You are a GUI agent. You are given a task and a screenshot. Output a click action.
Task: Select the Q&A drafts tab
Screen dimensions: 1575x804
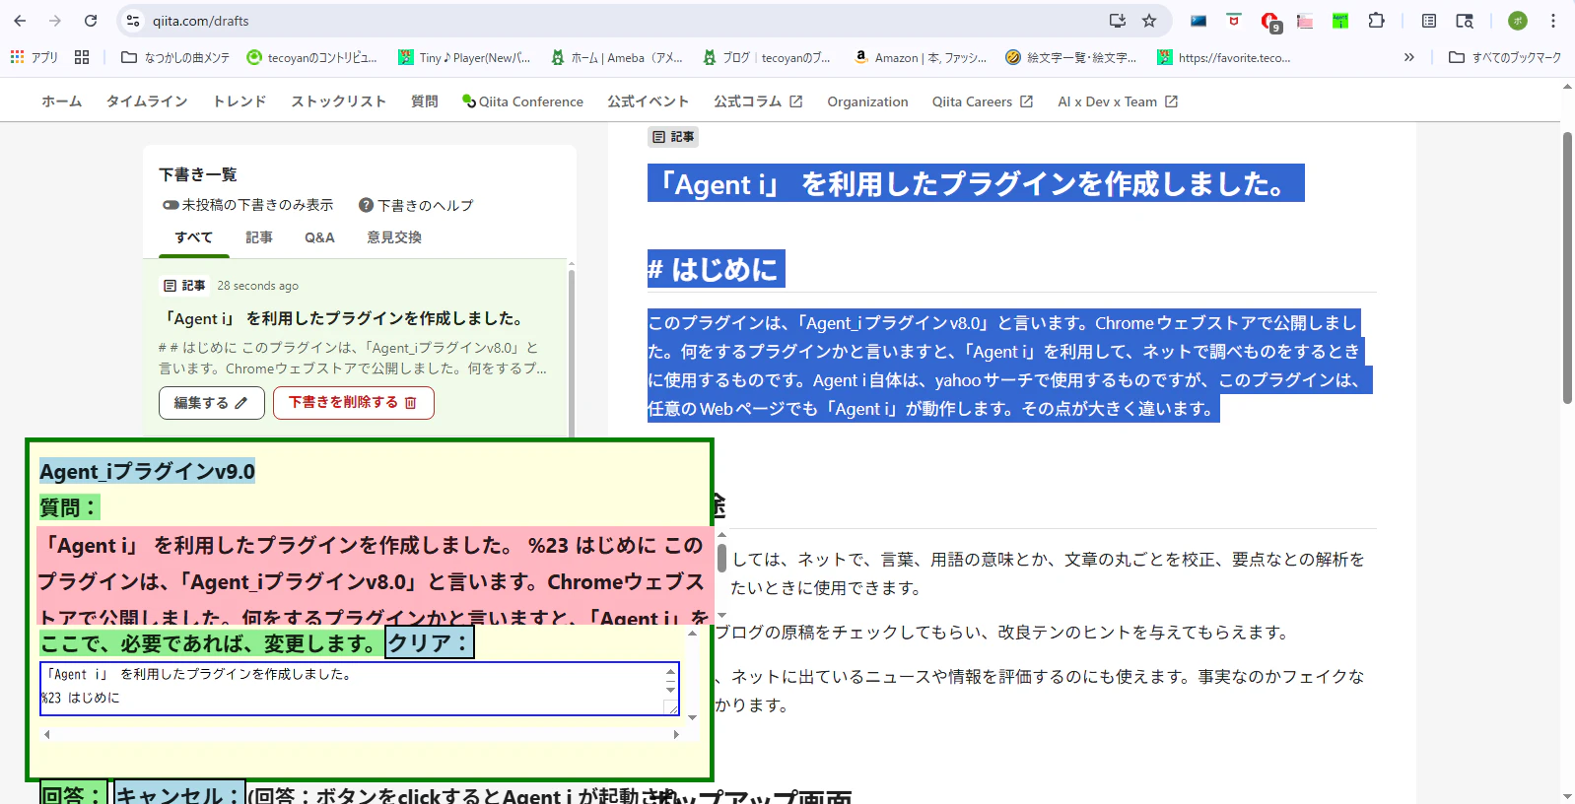tap(319, 237)
